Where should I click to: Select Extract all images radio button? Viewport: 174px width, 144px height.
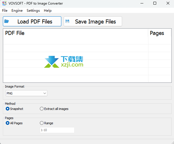[42, 109]
